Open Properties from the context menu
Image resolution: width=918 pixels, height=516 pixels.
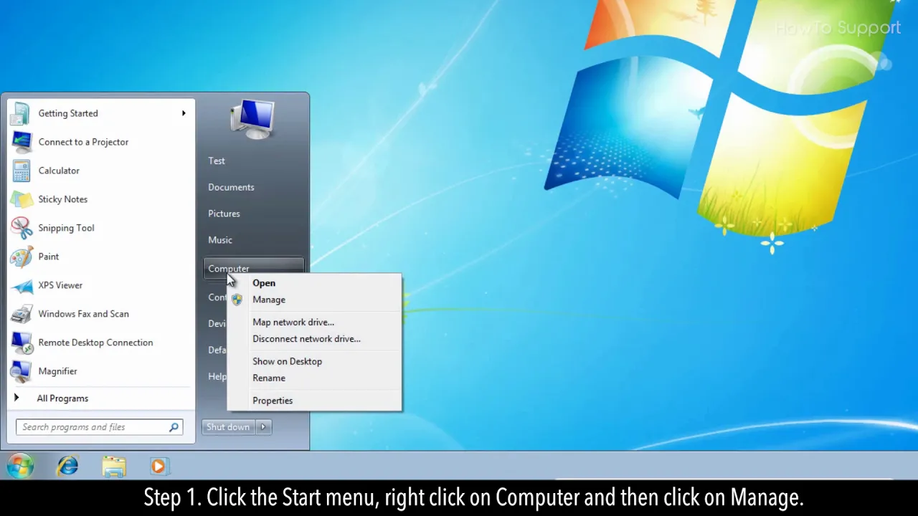(273, 401)
